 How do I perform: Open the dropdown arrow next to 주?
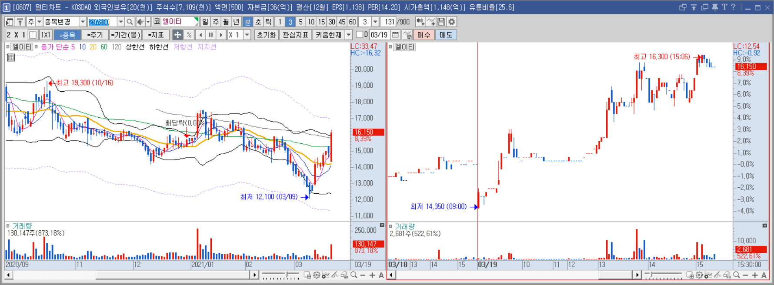39,22
